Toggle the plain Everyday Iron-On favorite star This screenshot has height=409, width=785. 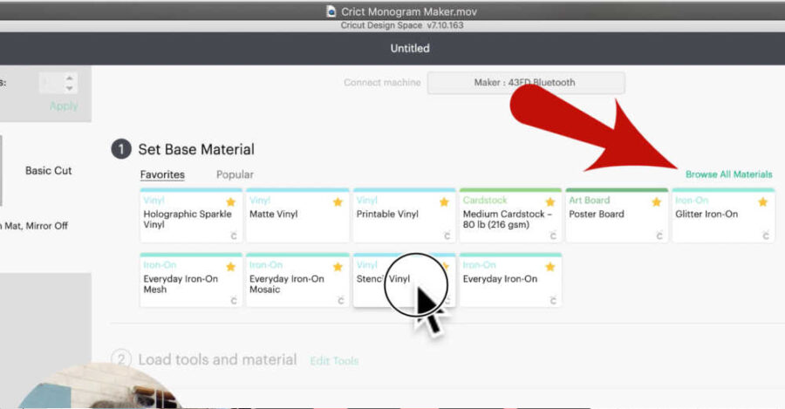550,267
